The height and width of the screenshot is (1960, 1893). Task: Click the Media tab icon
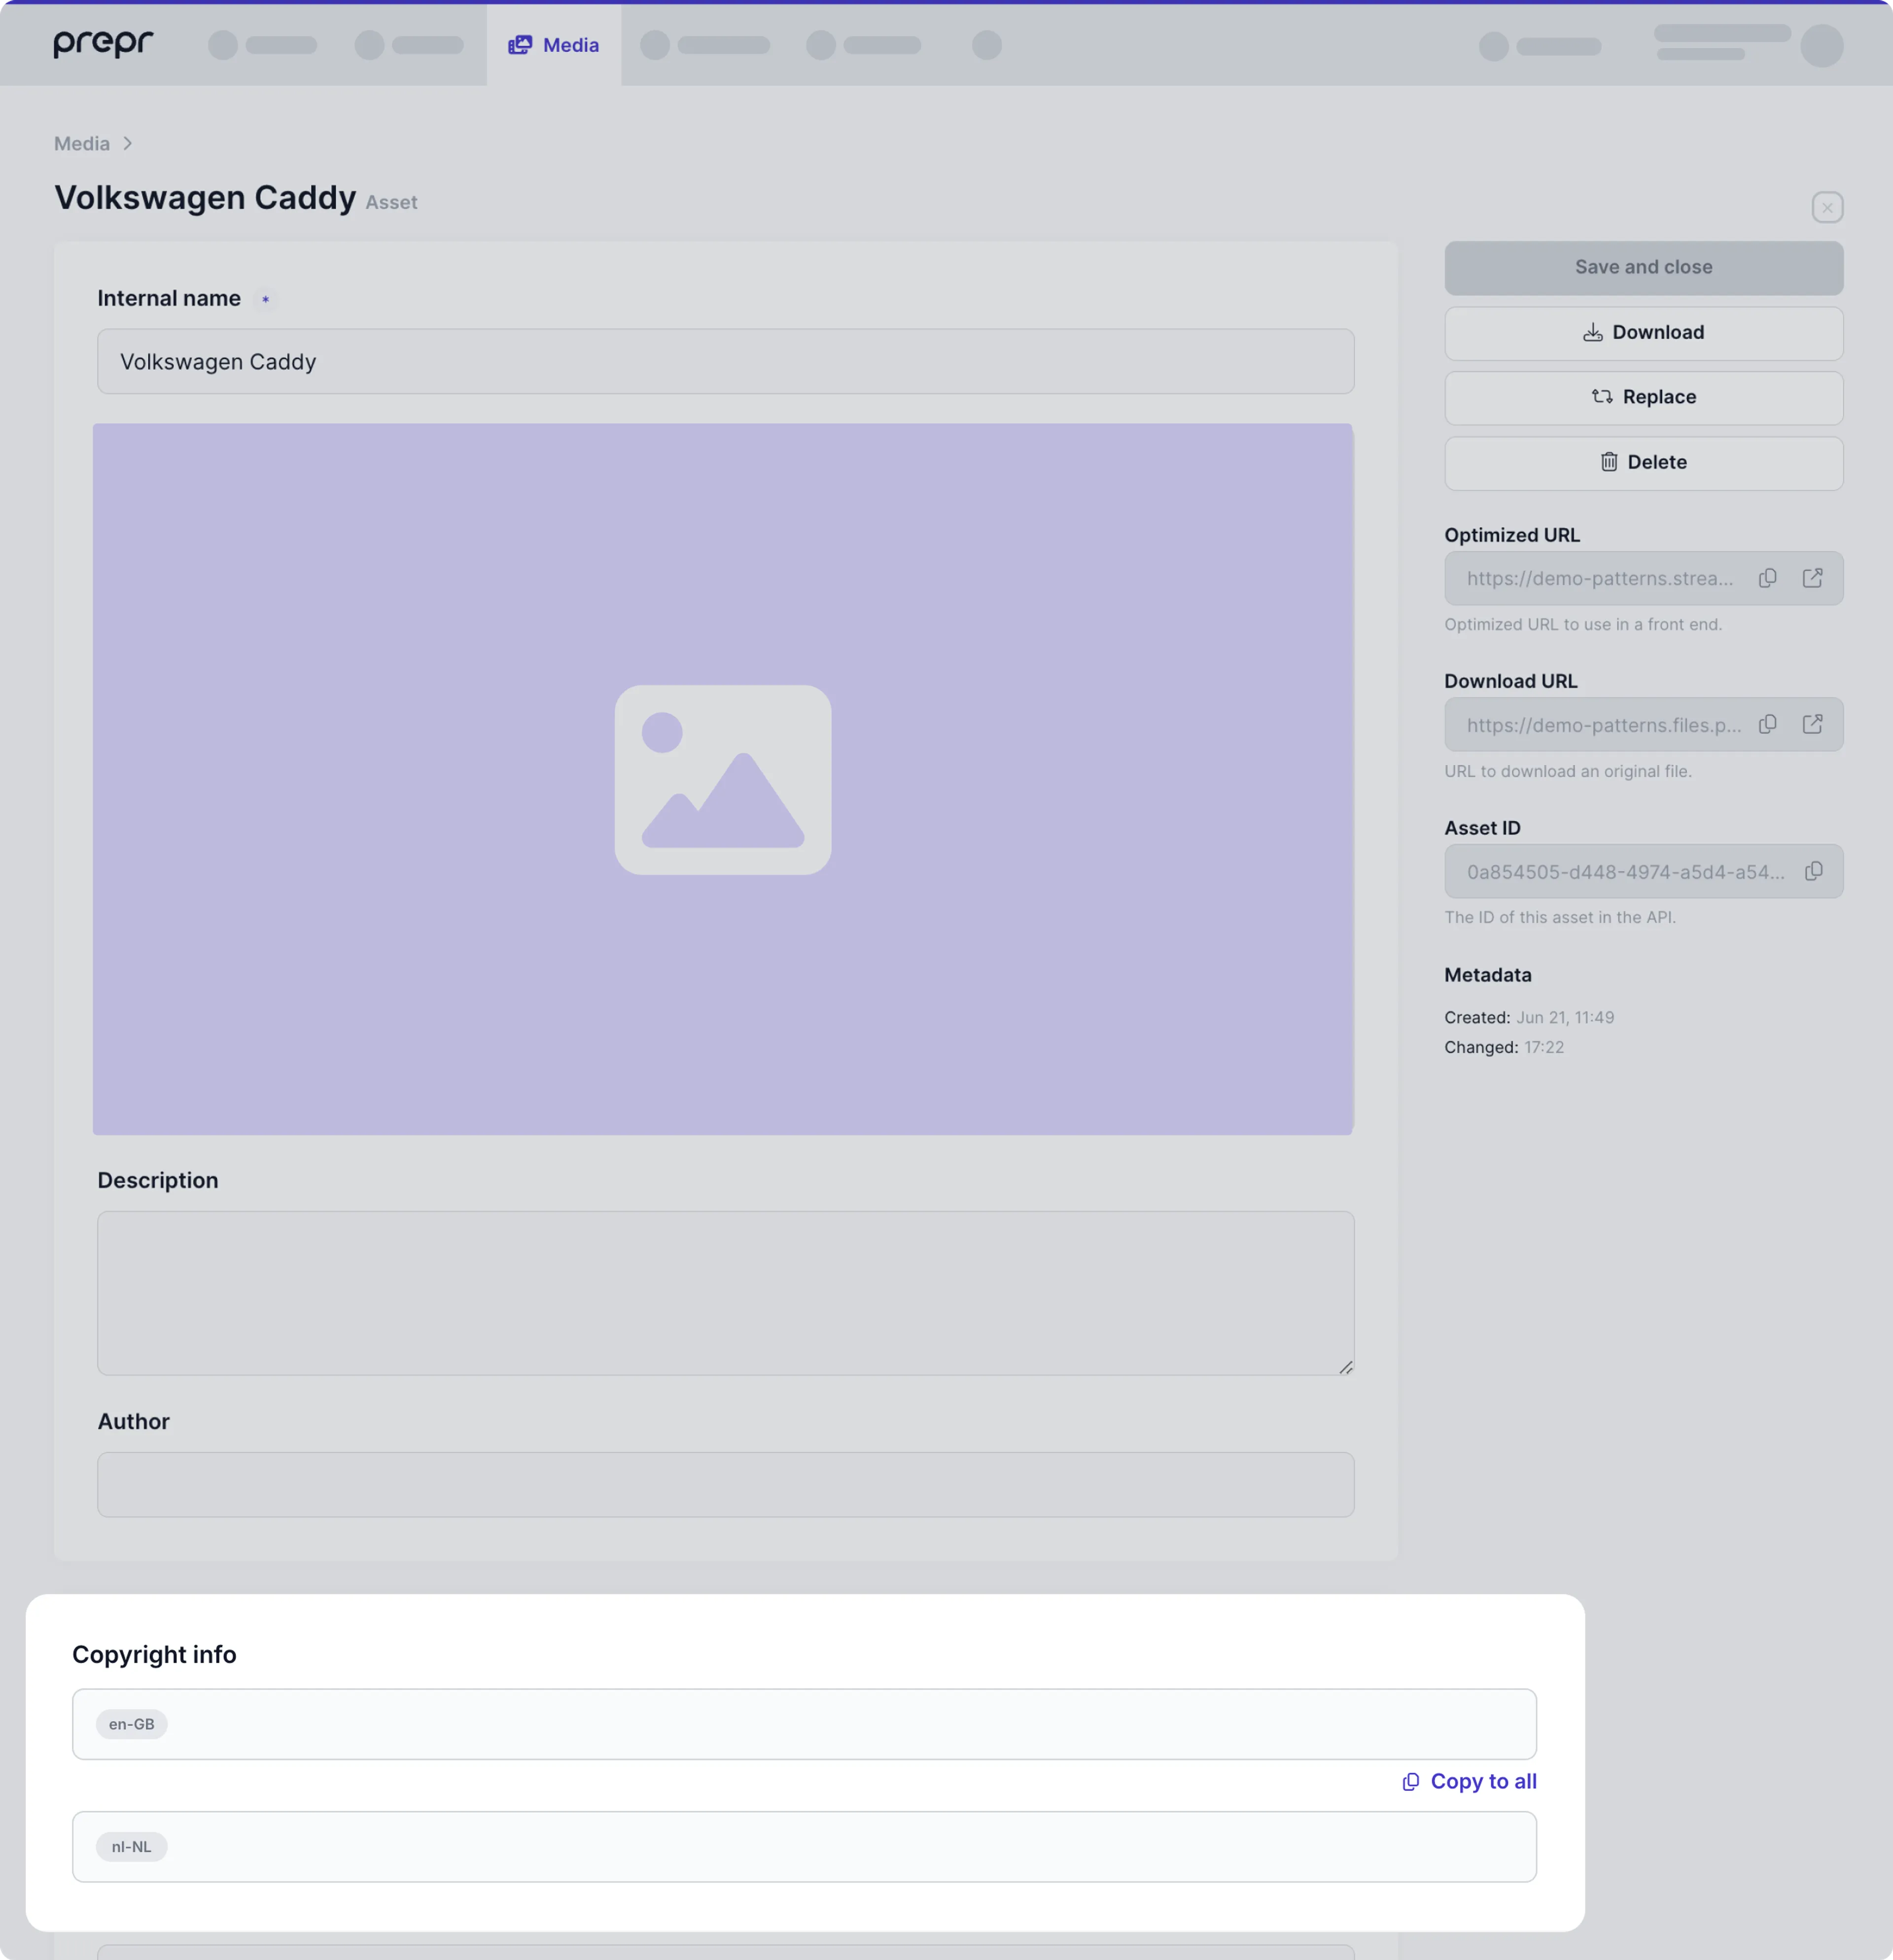click(520, 45)
